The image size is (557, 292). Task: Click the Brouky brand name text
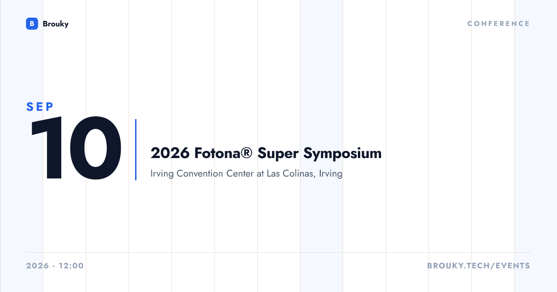click(55, 24)
